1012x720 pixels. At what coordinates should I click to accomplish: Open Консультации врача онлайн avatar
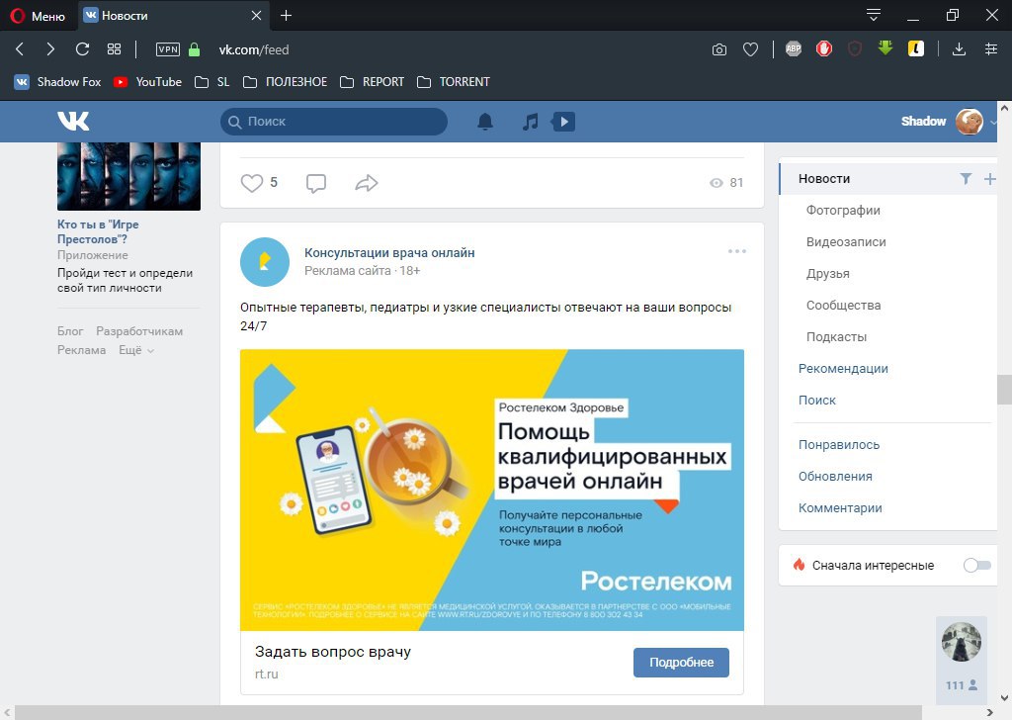pos(265,262)
